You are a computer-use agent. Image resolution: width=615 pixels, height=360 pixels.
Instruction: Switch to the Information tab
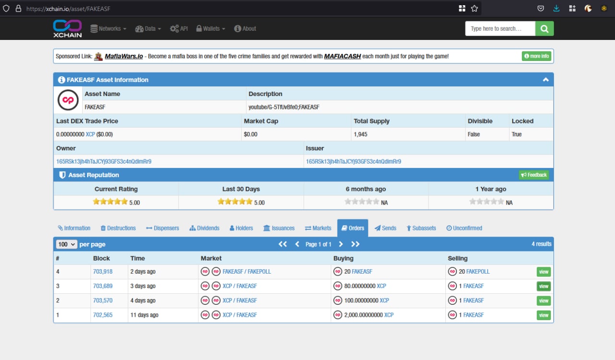coord(74,228)
